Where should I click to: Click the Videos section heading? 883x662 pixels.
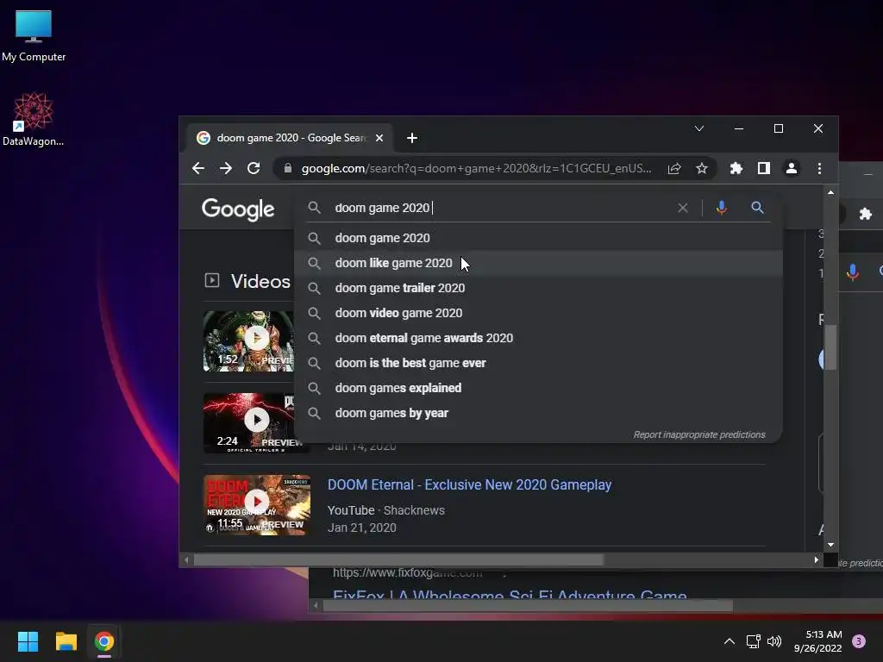(x=260, y=282)
